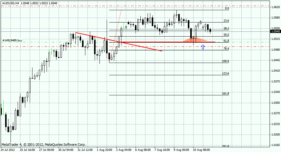
Task: Click the '10 Aug 08:00' time axis label
Action: point(201,150)
